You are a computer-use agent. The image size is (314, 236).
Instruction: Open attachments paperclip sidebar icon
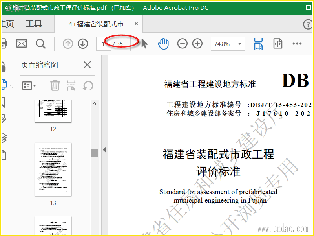point(4,119)
